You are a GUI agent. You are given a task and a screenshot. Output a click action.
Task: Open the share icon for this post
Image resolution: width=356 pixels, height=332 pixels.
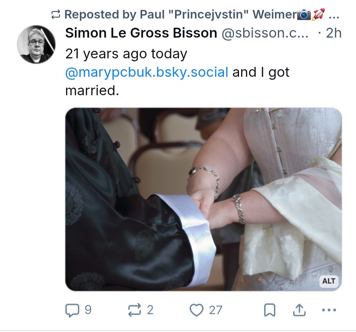pos(299,310)
